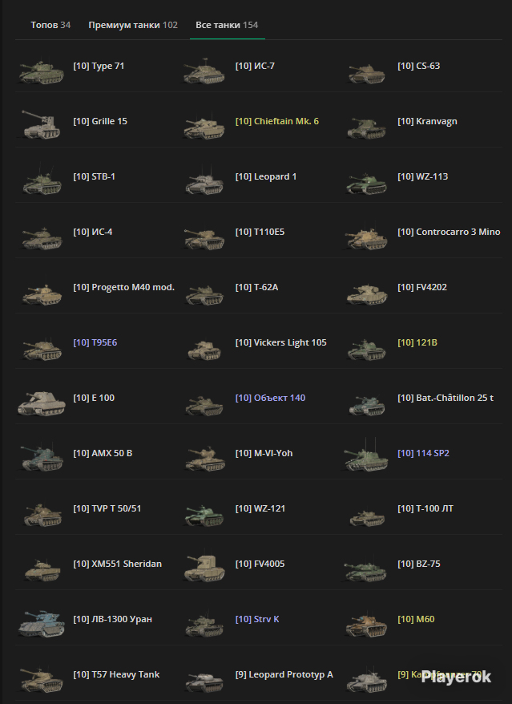Click the Progetto M40 mod. tank icon
512x704 pixels.
pyautogui.click(x=42, y=293)
